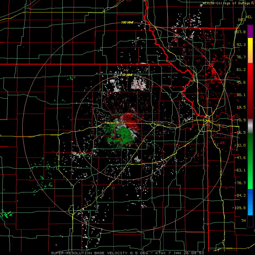Click the 45.6 value on velocity scale
The width and height of the screenshot is (255, 255).
[241, 82]
